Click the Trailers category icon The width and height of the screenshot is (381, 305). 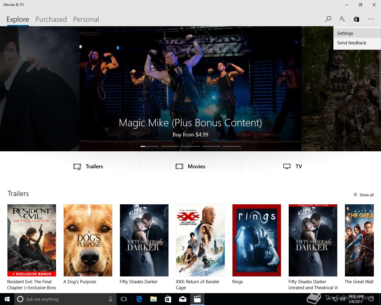tap(77, 166)
